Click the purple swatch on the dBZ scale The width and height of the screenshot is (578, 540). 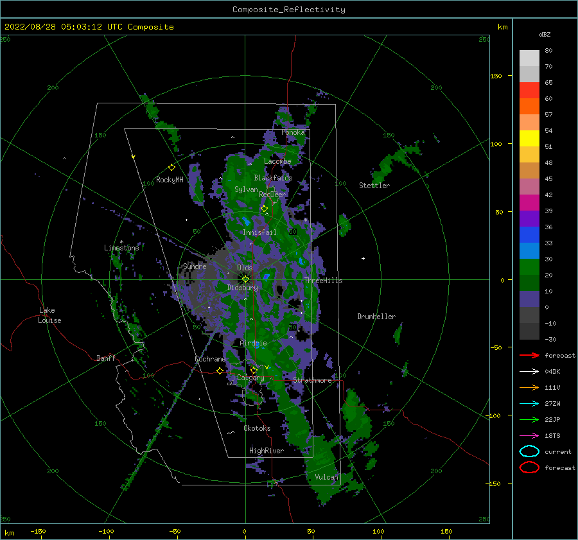click(x=529, y=219)
